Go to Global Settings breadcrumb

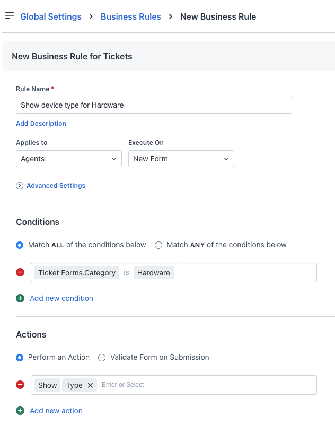tap(51, 16)
